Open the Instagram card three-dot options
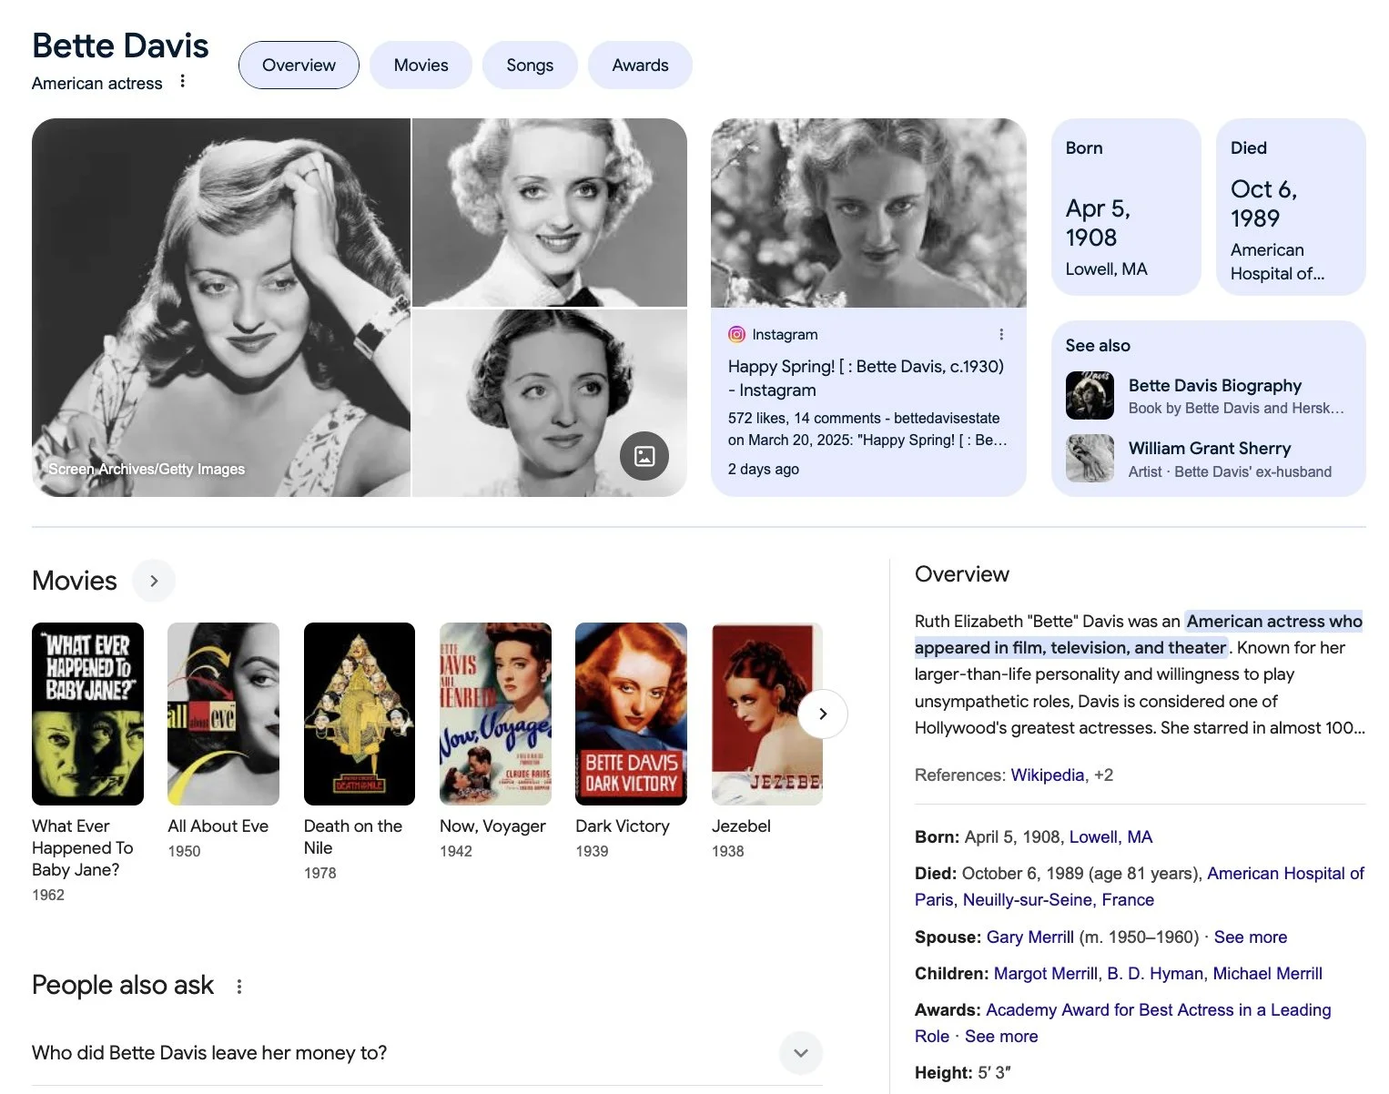Screen dimensions: 1389x1094 coord(1001,334)
